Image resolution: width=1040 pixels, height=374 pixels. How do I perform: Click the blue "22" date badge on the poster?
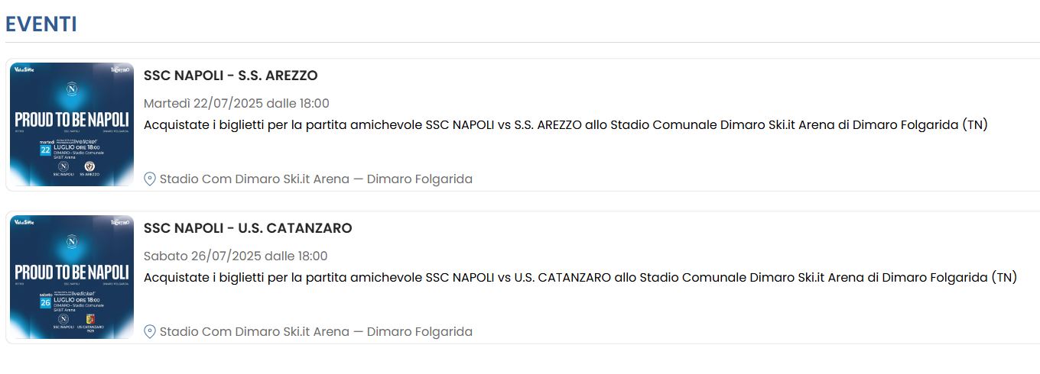(x=45, y=150)
